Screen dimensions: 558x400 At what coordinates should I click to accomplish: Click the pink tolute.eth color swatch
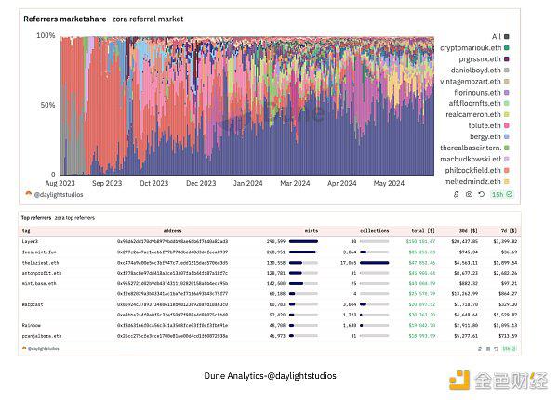pos(507,125)
